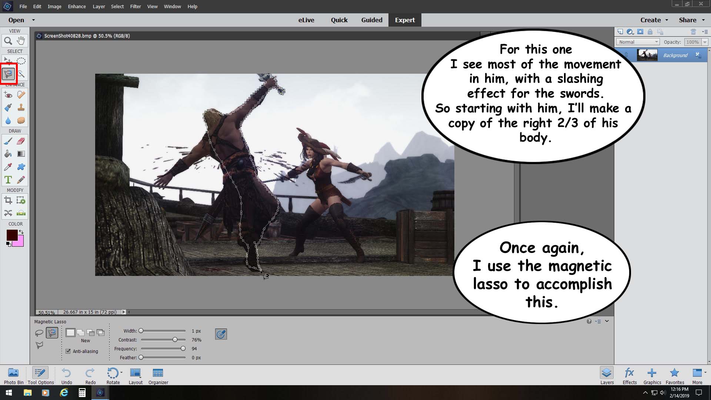Select the Paint Bucket tool
The image size is (711, 400).
point(8,154)
